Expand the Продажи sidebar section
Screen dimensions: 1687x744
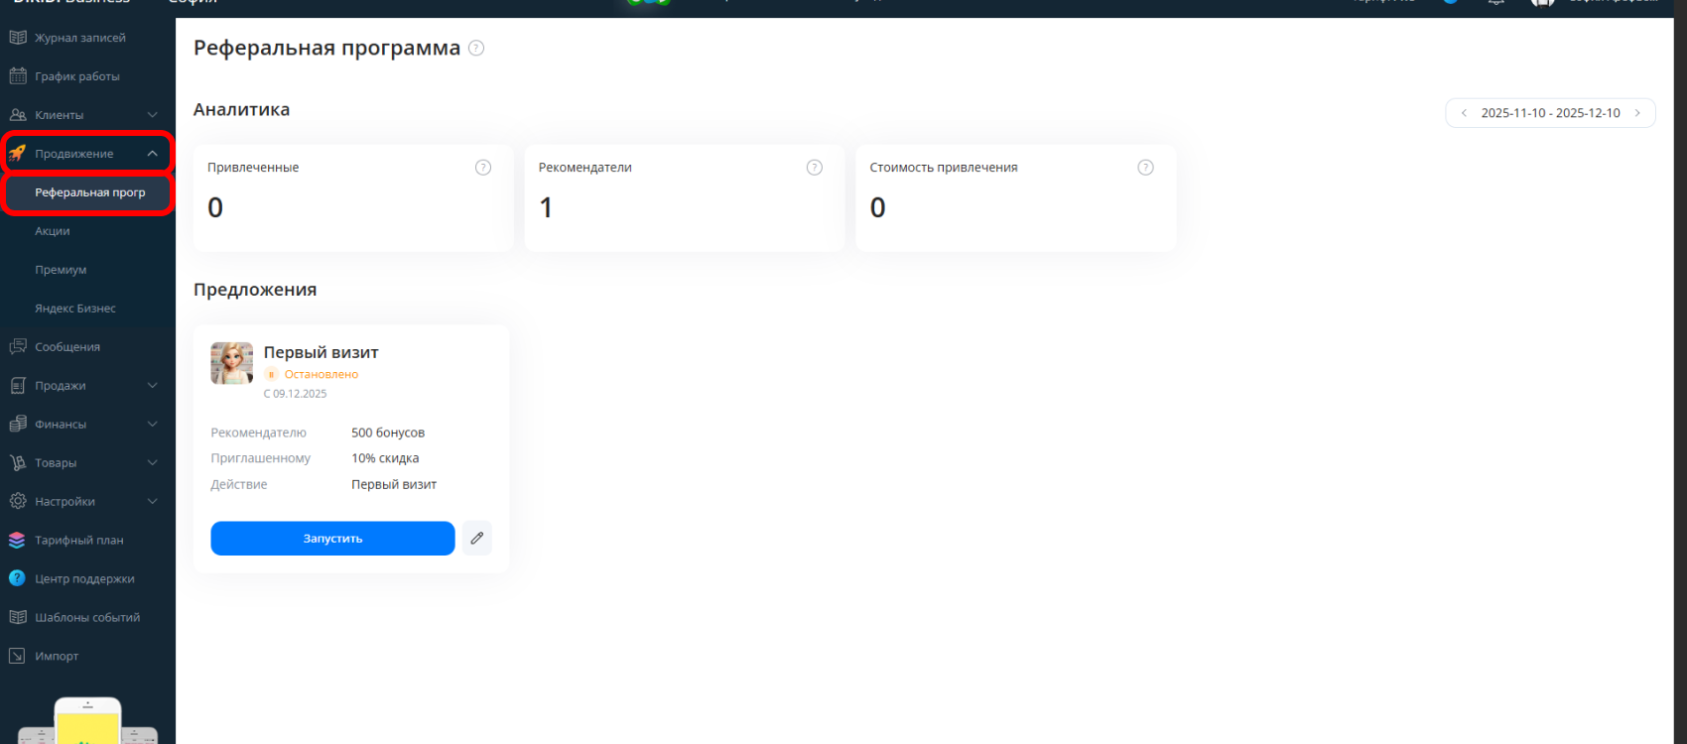click(152, 386)
